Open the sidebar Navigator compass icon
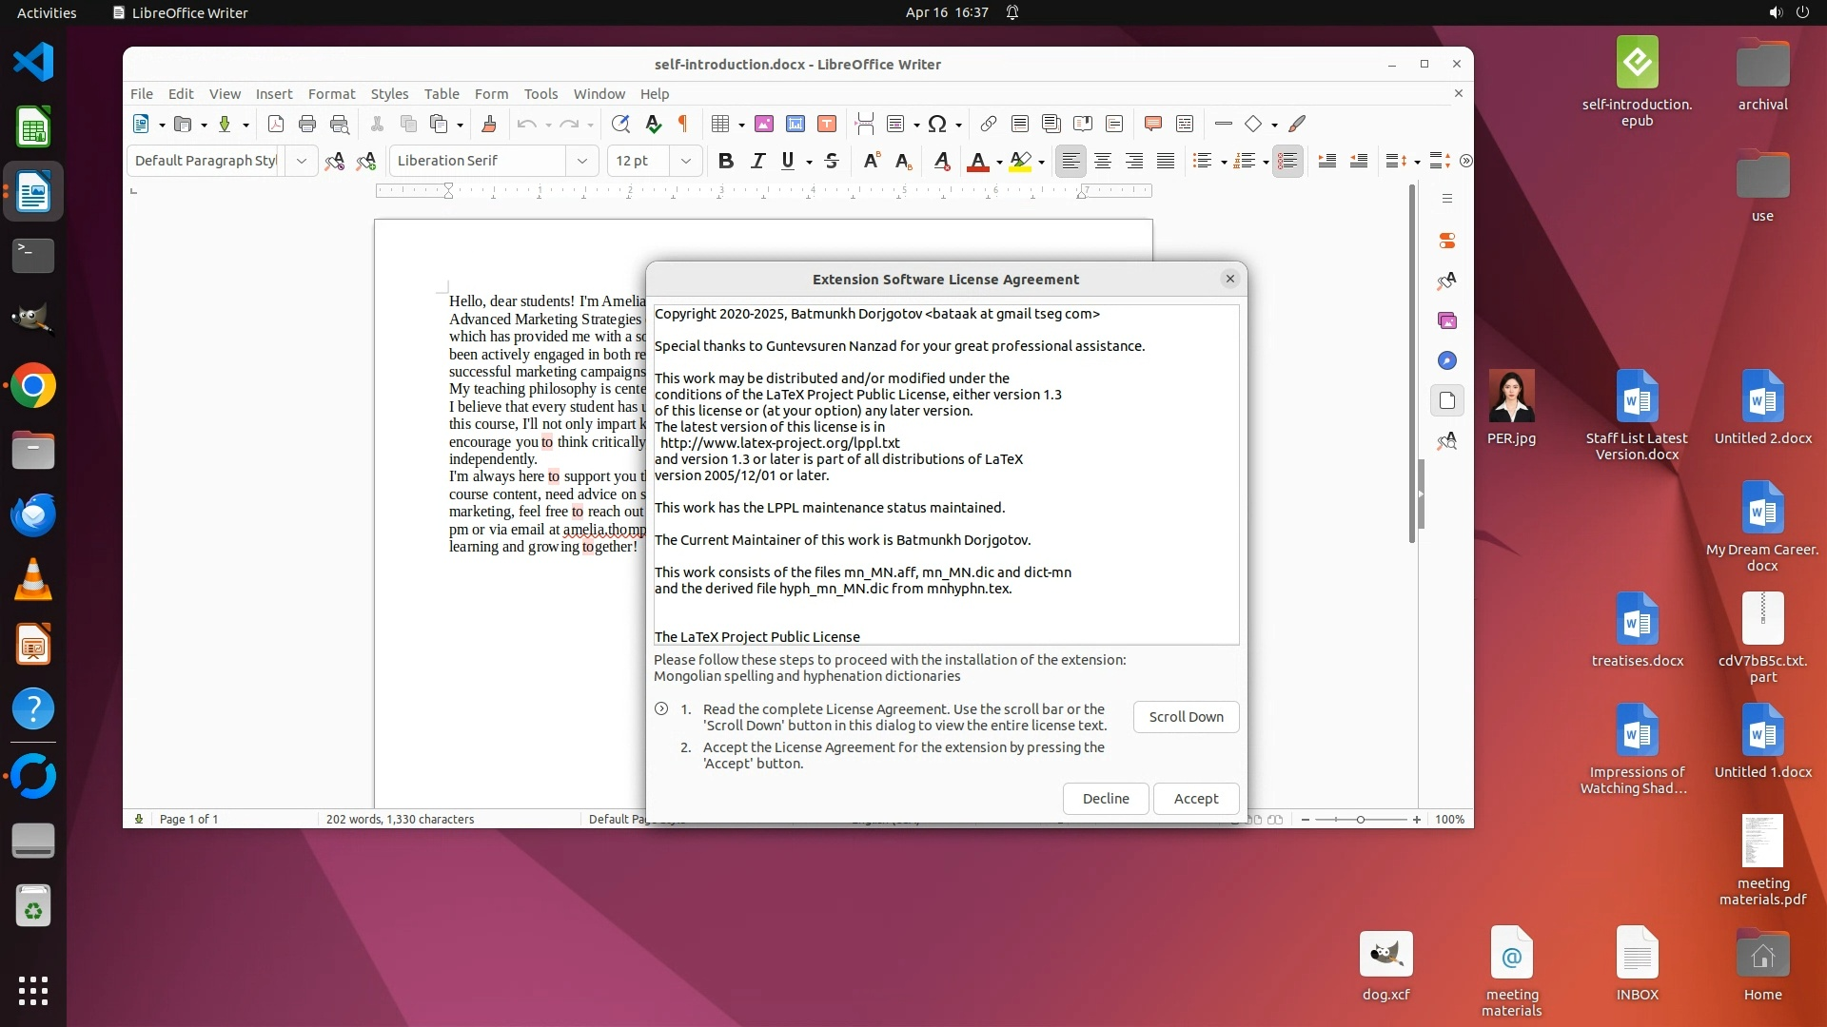Image resolution: width=1827 pixels, height=1027 pixels. (x=1447, y=360)
